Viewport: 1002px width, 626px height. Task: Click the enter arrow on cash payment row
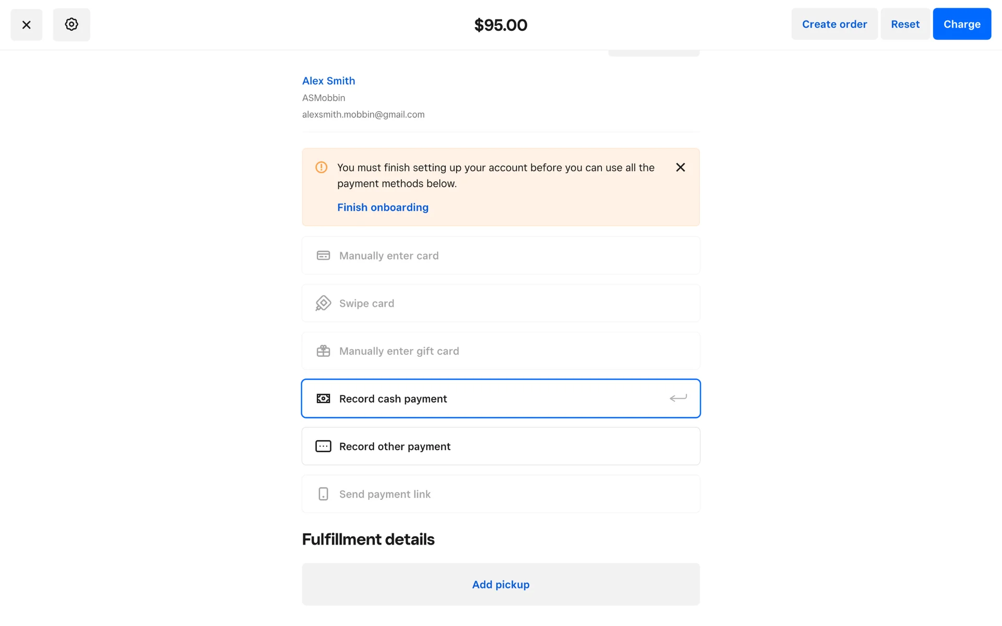pyautogui.click(x=678, y=399)
